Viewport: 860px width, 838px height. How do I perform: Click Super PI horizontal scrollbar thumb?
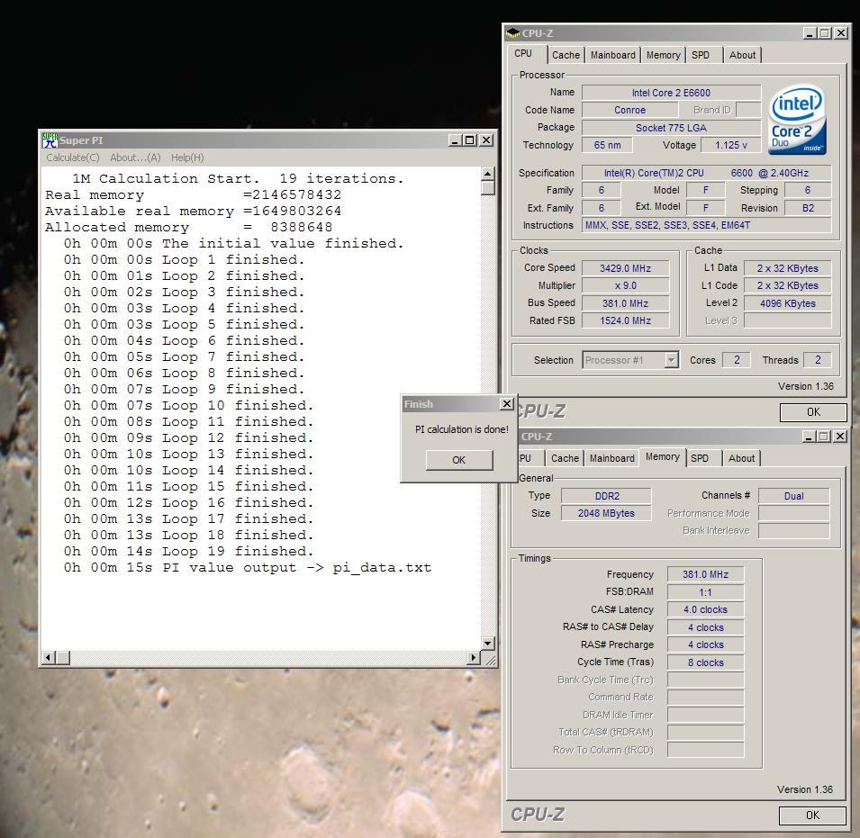62,657
